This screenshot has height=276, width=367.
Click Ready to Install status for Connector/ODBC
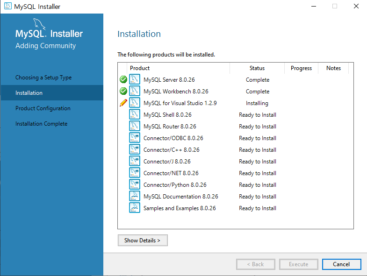pyautogui.click(x=258, y=138)
